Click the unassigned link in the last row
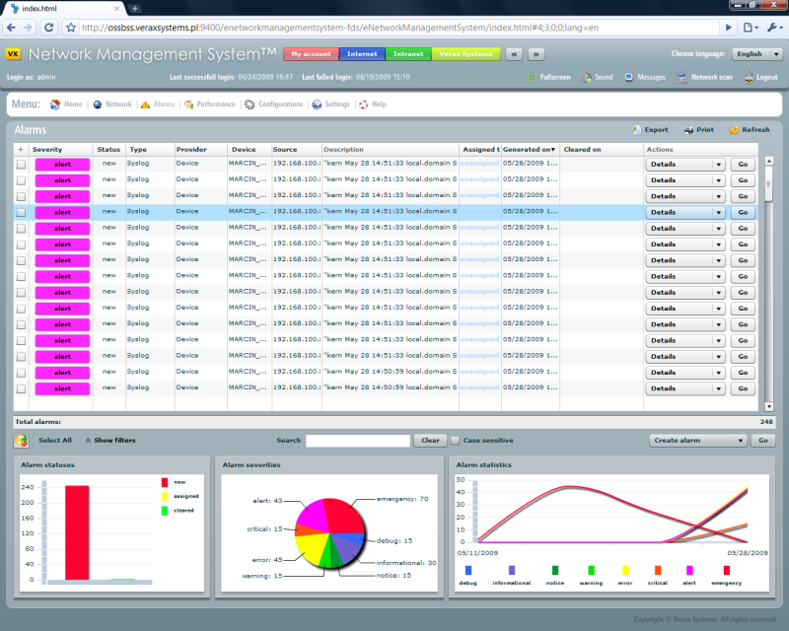This screenshot has height=631, width=789. 479,387
